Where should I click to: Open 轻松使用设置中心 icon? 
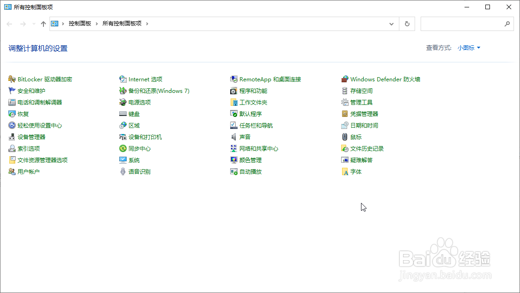point(12,126)
